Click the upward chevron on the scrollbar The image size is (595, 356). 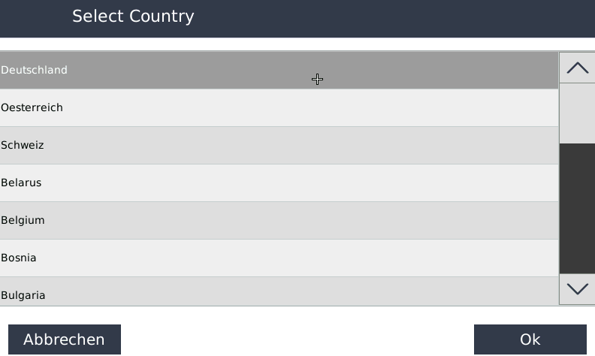577,68
